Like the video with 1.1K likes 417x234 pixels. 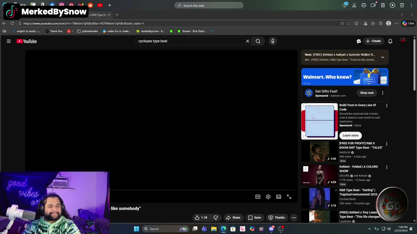[201, 218]
